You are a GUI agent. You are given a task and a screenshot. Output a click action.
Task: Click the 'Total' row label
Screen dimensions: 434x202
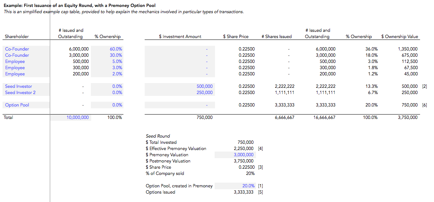(x=8, y=117)
